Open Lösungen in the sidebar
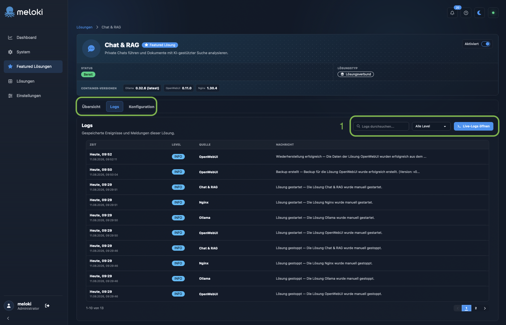Viewport: 506px width, 325px height. (33, 81)
